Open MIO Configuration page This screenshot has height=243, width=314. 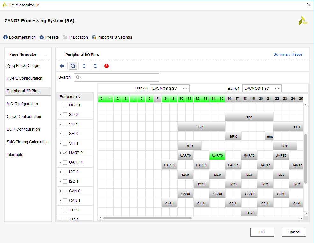point(22,104)
